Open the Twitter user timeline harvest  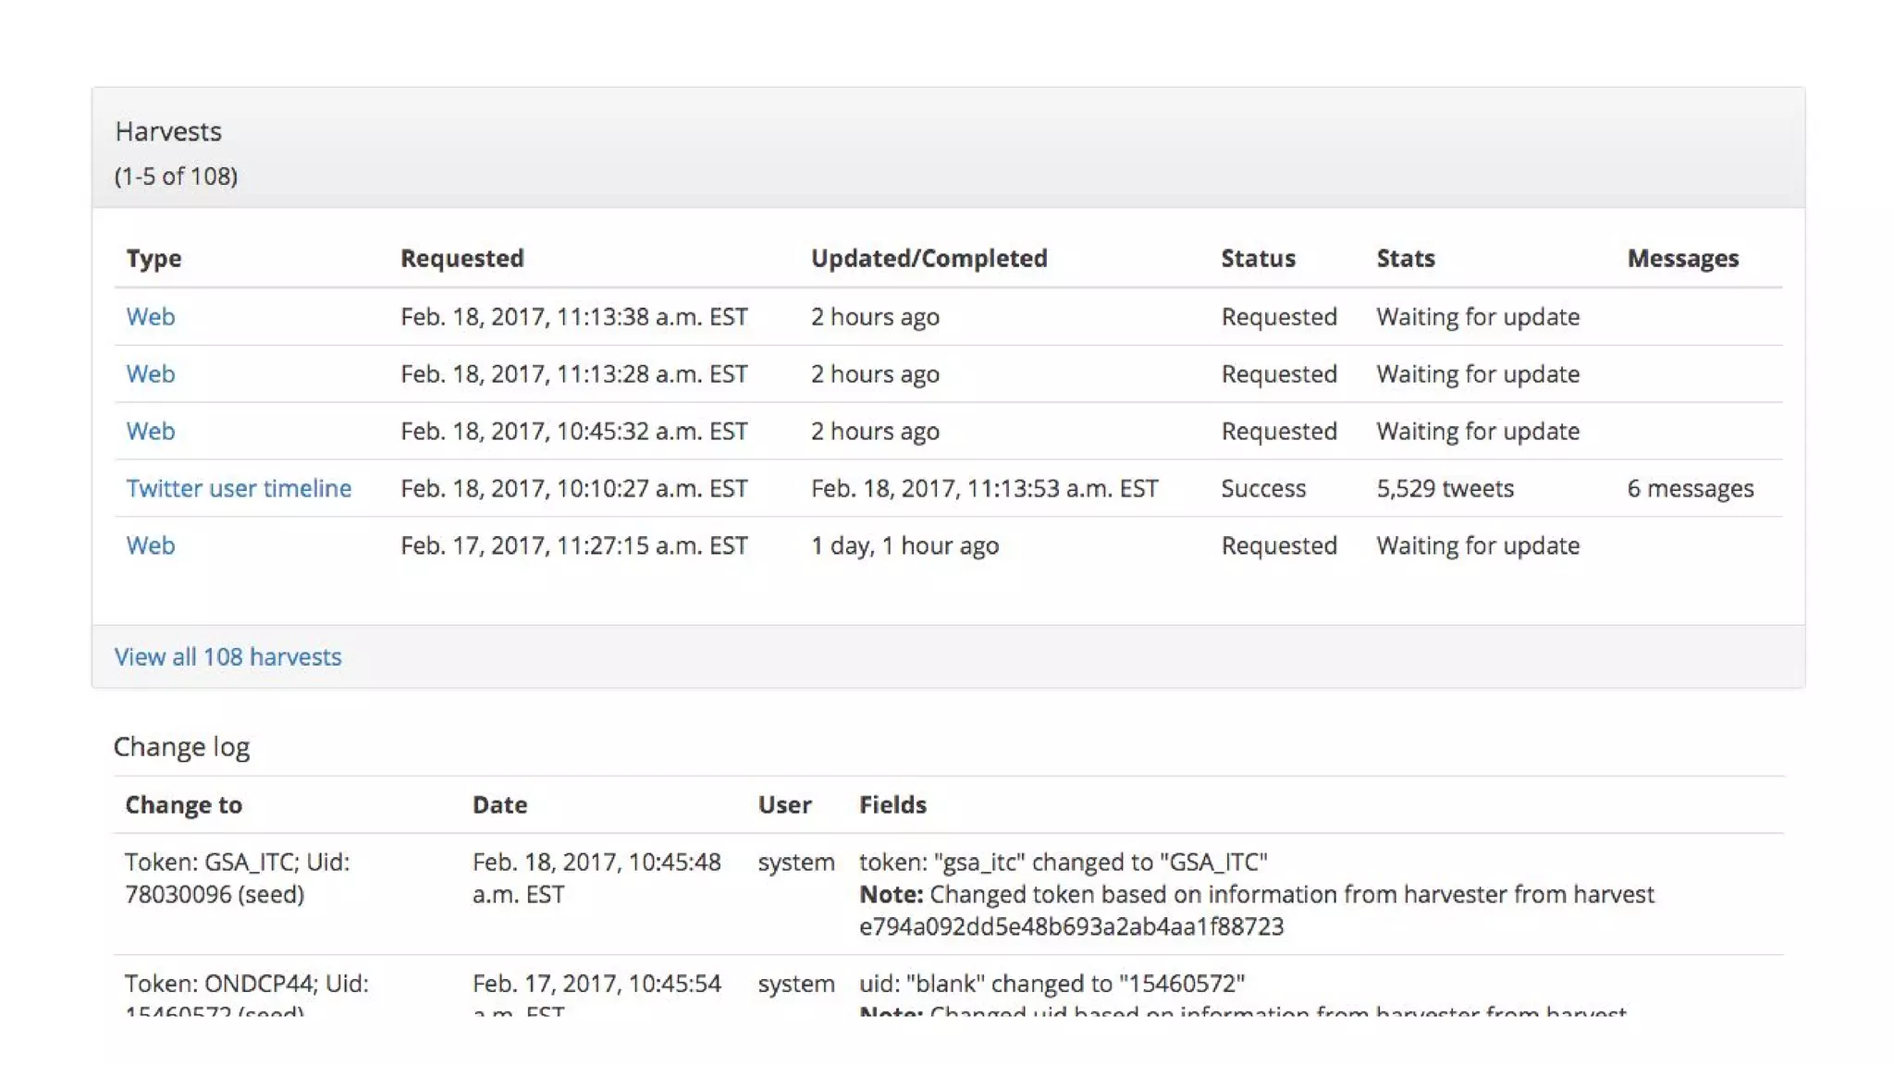tap(239, 488)
